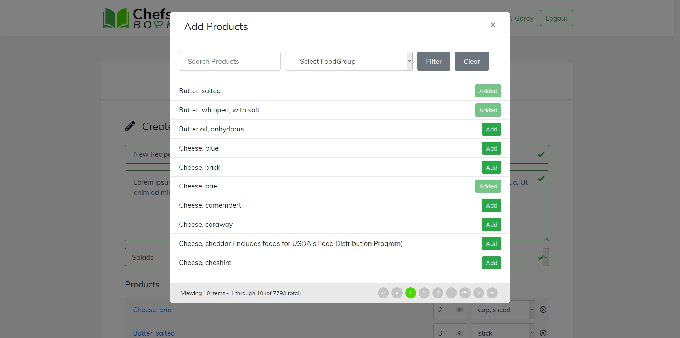This screenshot has width=680, height=338.
Task: Open the stick unit dropdown
Action: [503, 331]
